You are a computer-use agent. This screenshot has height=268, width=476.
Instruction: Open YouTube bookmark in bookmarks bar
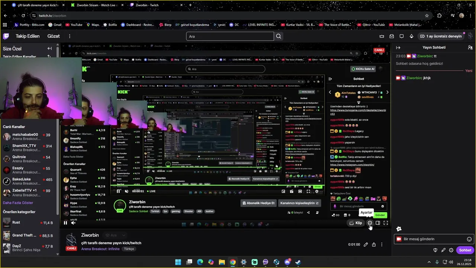tap(74, 25)
